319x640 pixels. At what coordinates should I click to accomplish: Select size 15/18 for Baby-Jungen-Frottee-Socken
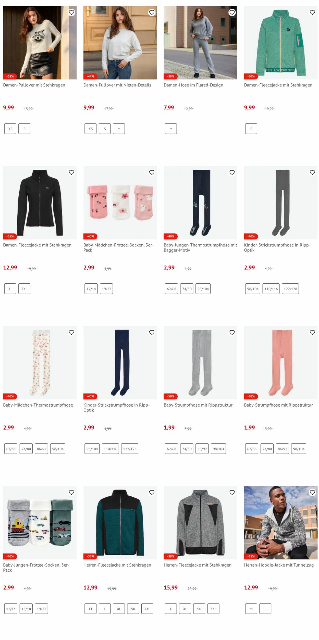click(26, 609)
